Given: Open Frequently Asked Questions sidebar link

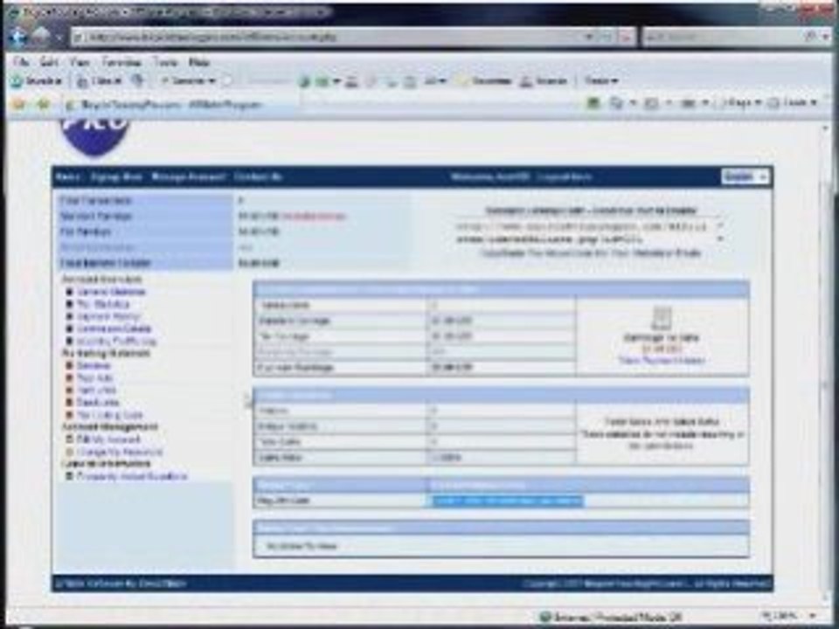Looking at the screenshot, I should 132,475.
